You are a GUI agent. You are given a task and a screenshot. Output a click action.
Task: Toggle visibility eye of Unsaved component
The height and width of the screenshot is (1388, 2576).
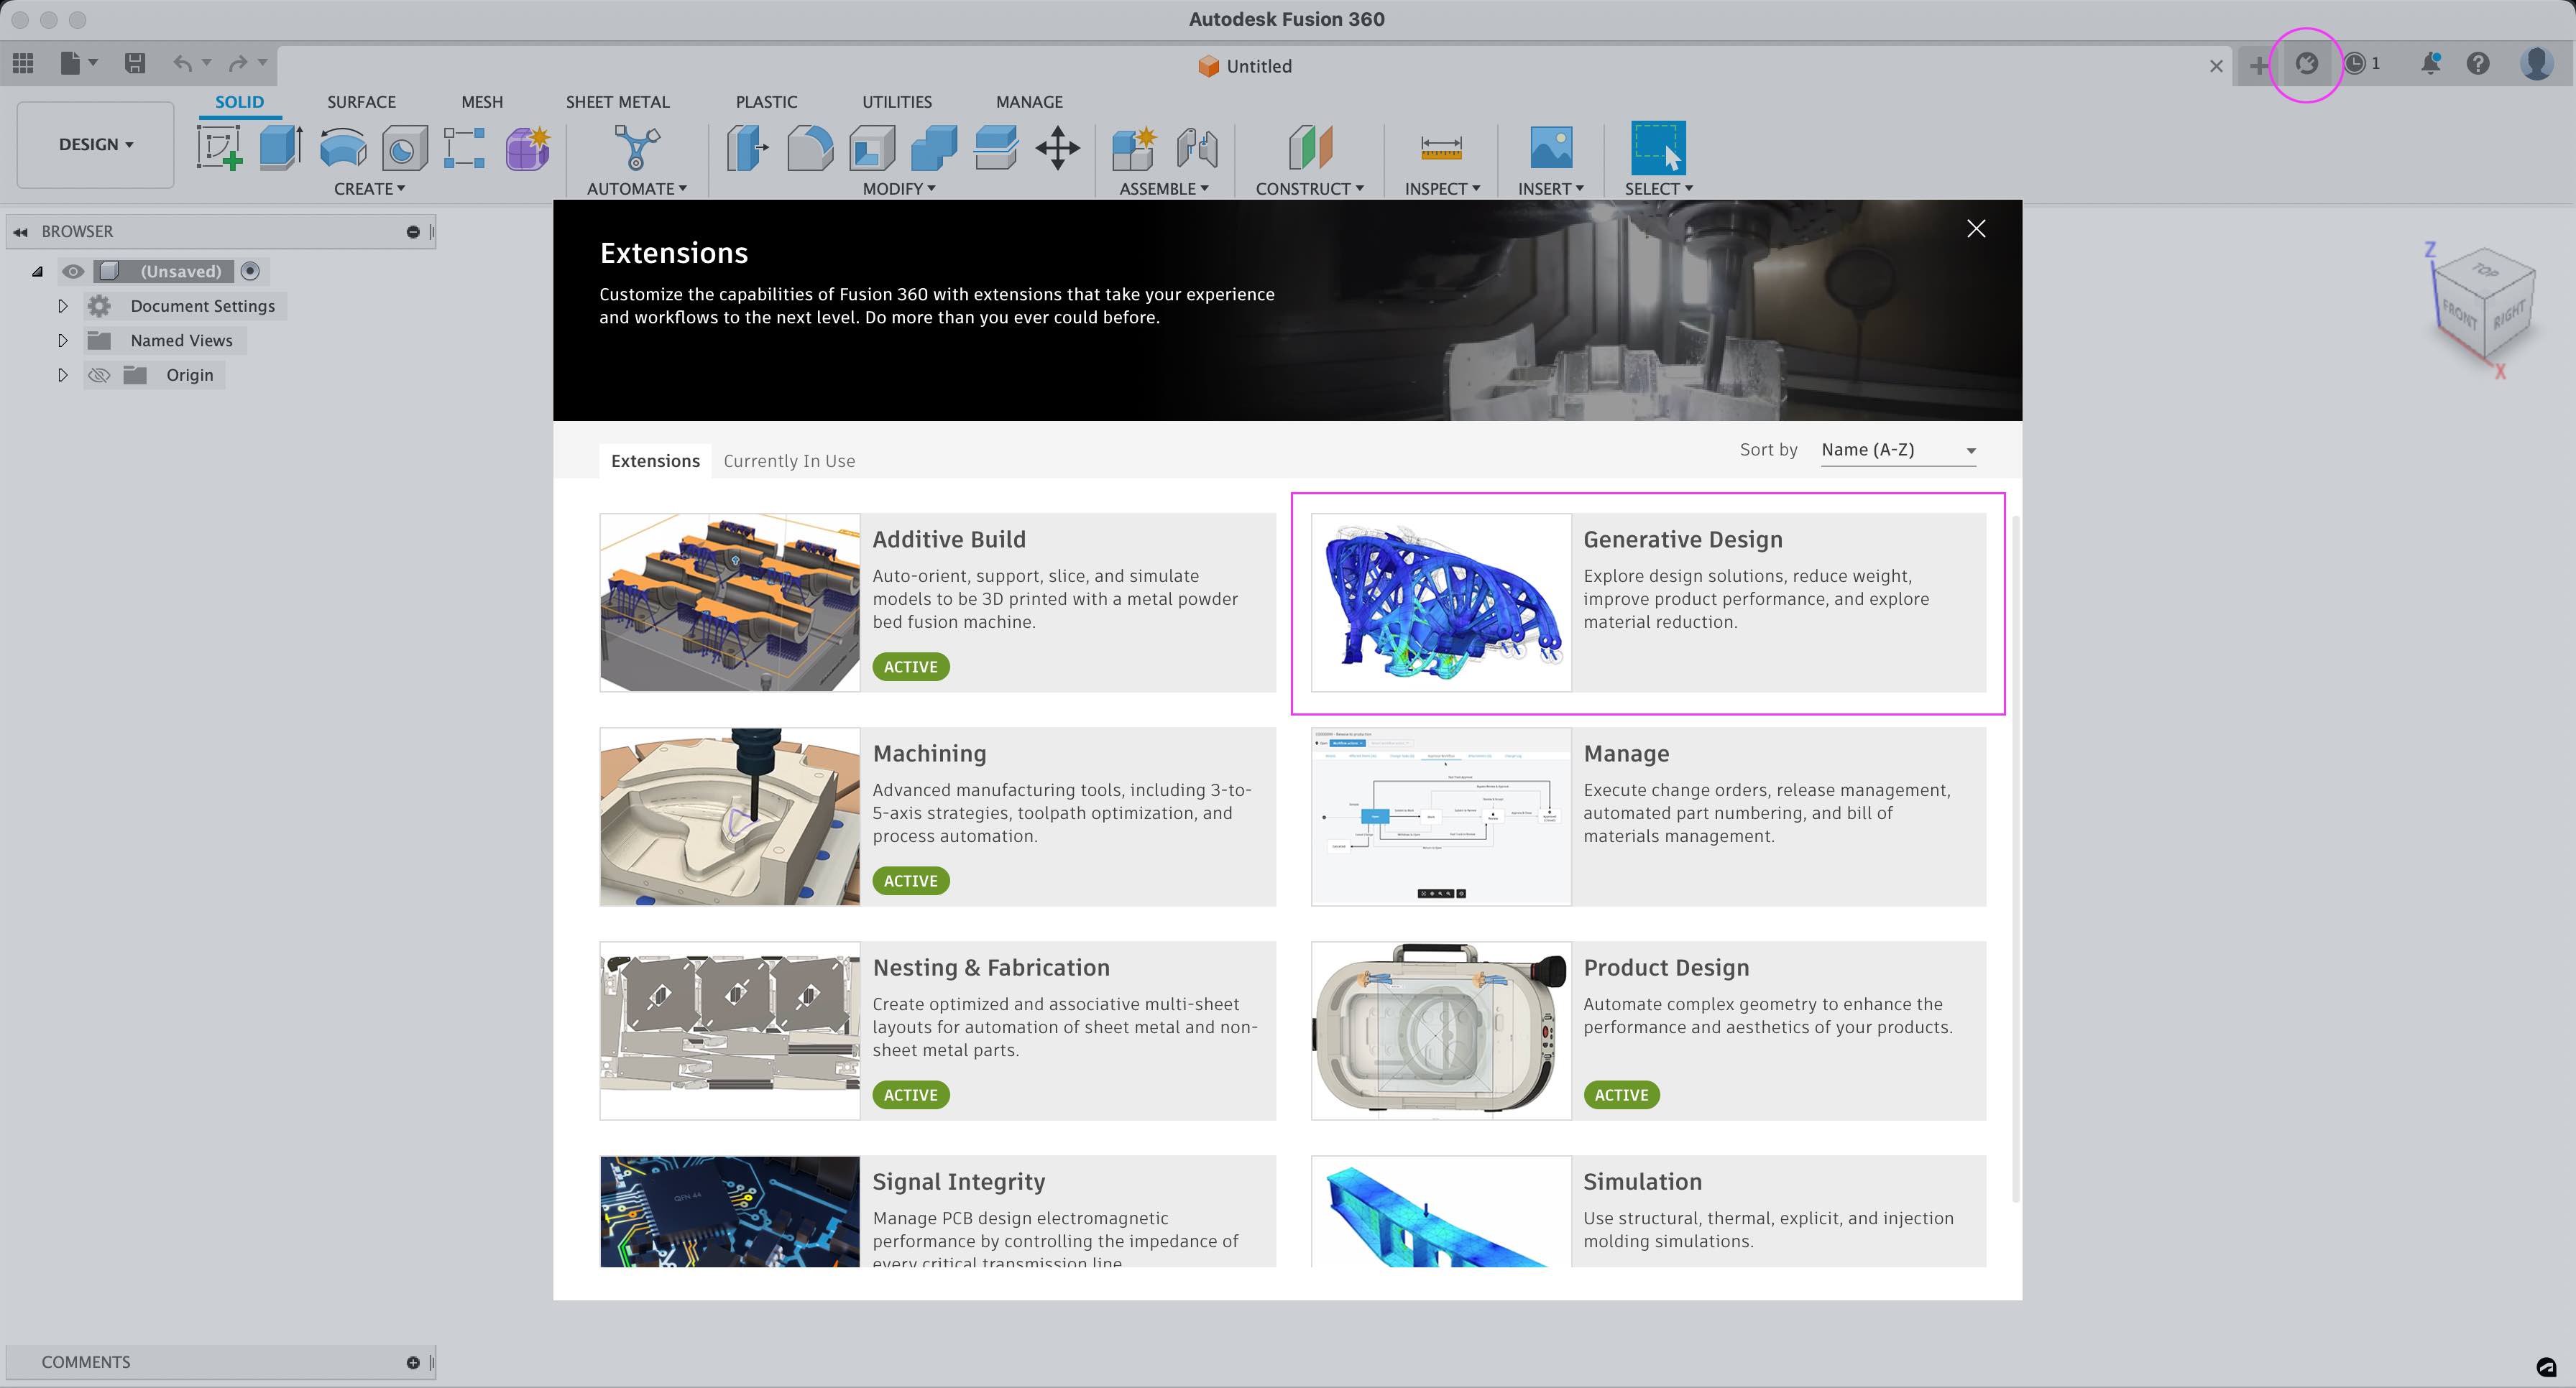73,271
